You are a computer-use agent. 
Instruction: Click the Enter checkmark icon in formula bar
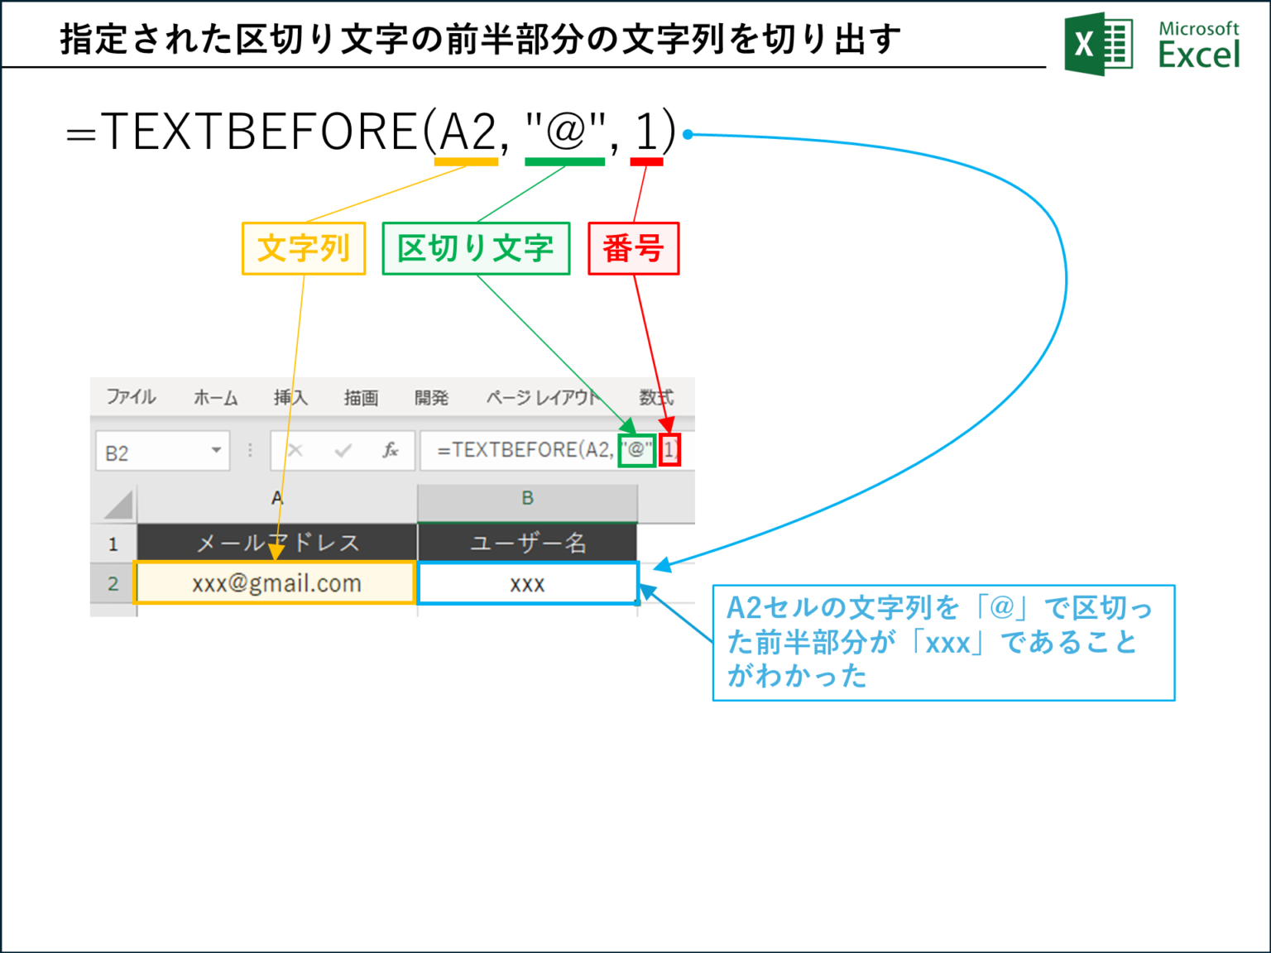pyautogui.click(x=342, y=451)
